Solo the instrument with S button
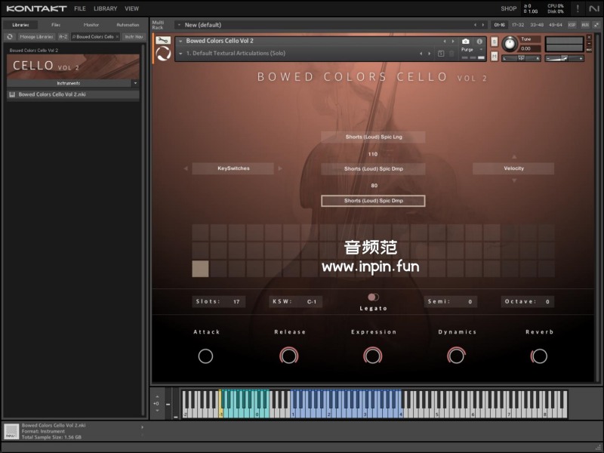Image resolution: width=604 pixels, height=453 pixels. pyautogui.click(x=495, y=42)
